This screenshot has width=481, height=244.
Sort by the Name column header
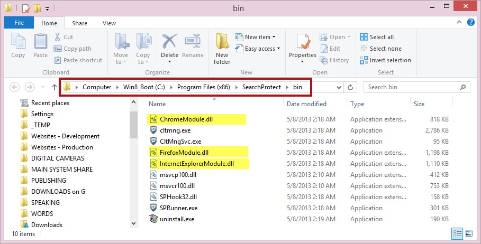[157, 104]
